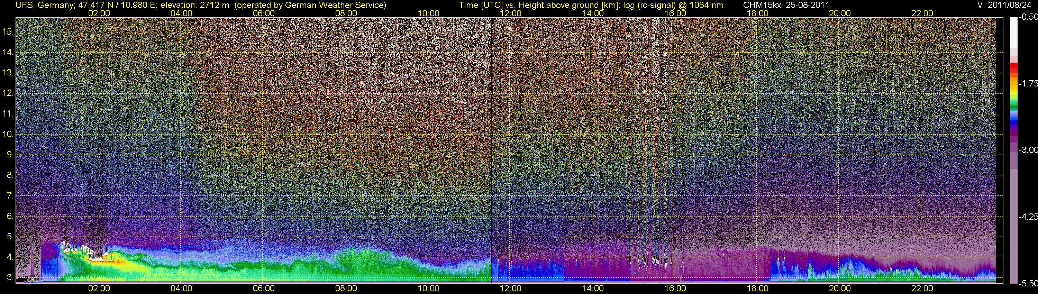The image size is (1038, 294).
Task: Click the version text "V: 2011/08/24"
Action: [x=1004, y=5]
